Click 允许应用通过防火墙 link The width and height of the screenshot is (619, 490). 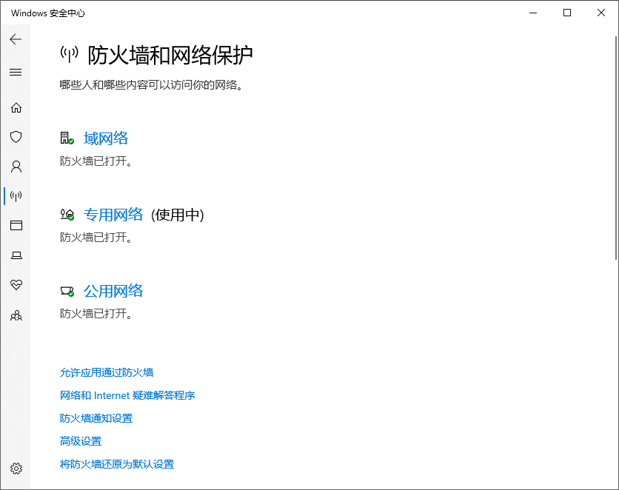[107, 372]
